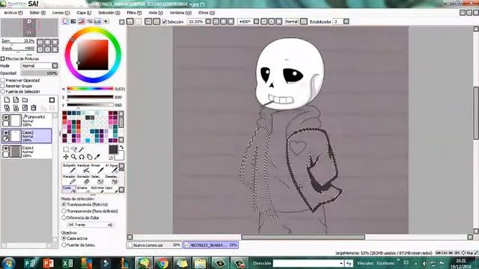Image resolution: width=479 pixels, height=269 pixels.
Task: Choose the pencil tool in brush tray
Action: click(69, 169)
